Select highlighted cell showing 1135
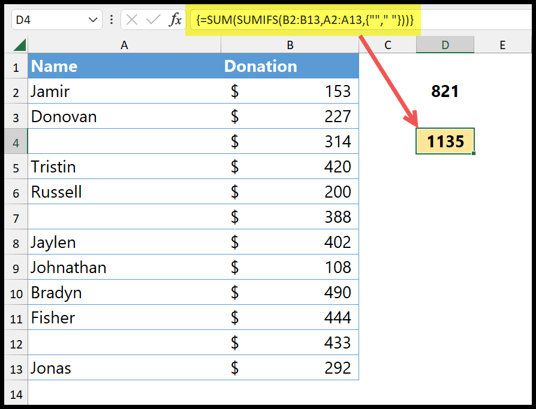536x409 pixels. pyautogui.click(x=445, y=141)
